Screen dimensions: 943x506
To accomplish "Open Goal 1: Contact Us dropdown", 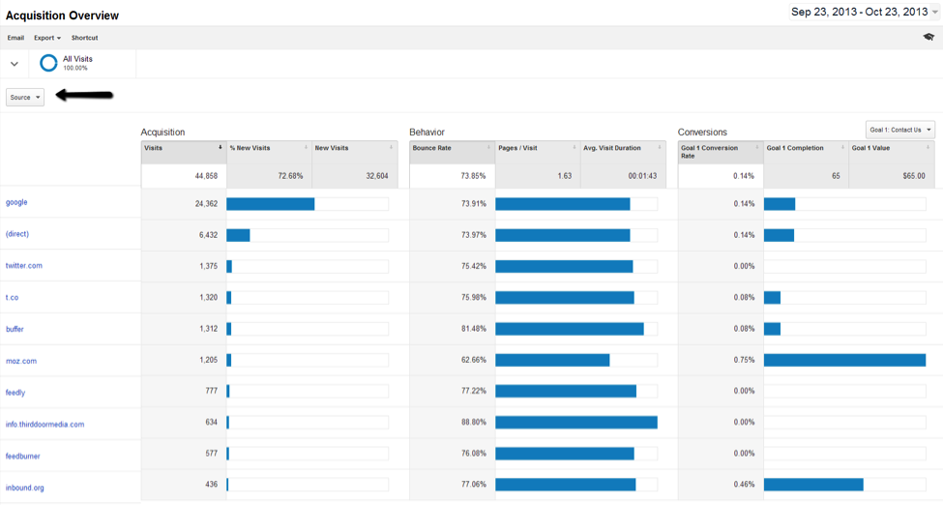I will click(899, 130).
